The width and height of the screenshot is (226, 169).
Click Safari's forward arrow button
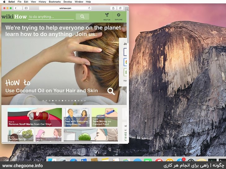click(20, 8)
